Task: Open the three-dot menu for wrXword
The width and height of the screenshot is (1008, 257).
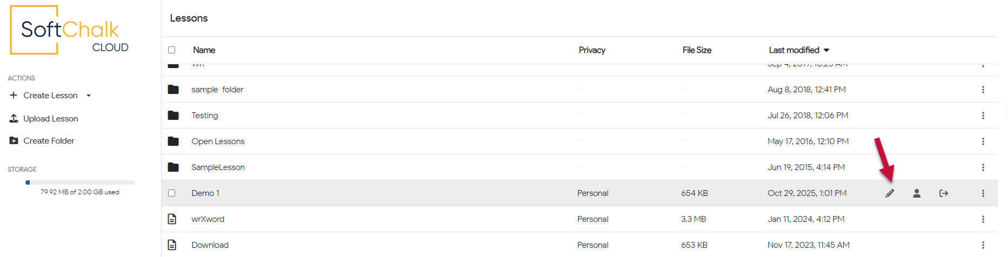Action: (x=983, y=219)
